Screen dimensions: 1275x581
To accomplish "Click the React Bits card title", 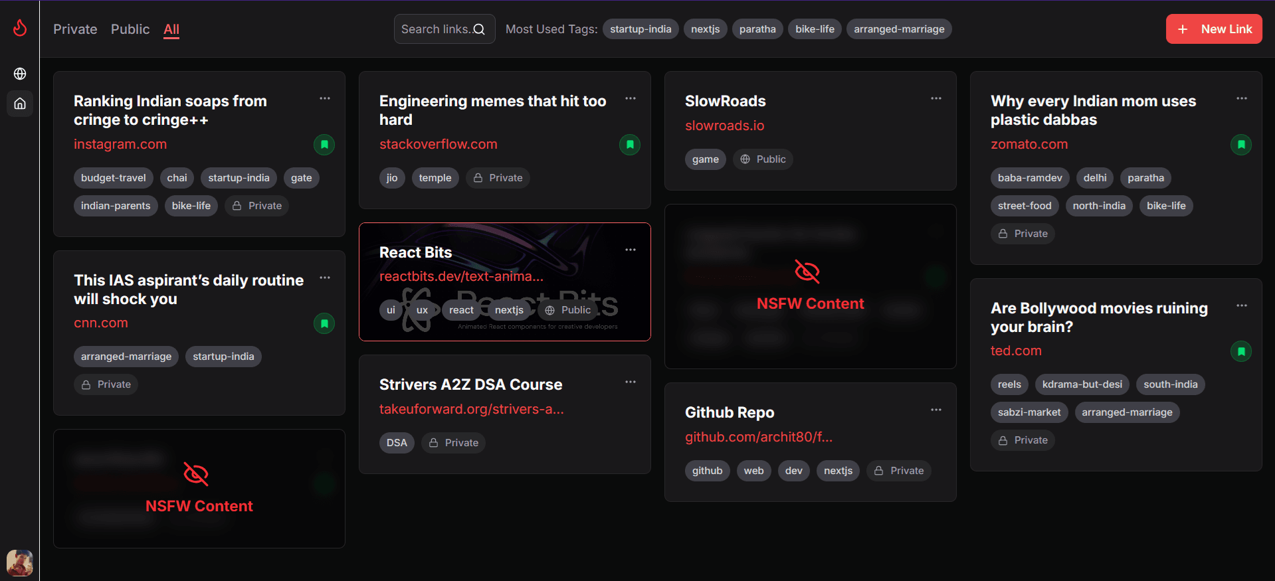I will (415, 252).
